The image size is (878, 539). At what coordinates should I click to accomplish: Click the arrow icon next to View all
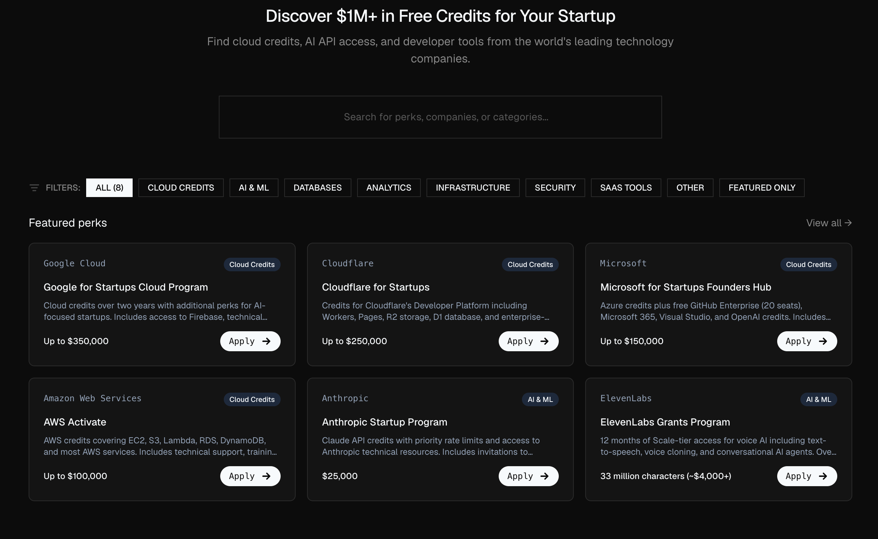(x=849, y=223)
